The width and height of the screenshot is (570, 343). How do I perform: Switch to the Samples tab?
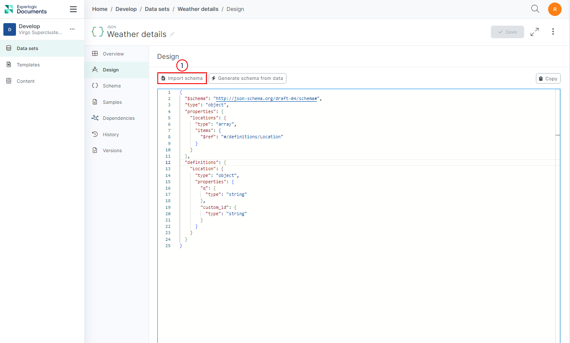pos(117,102)
